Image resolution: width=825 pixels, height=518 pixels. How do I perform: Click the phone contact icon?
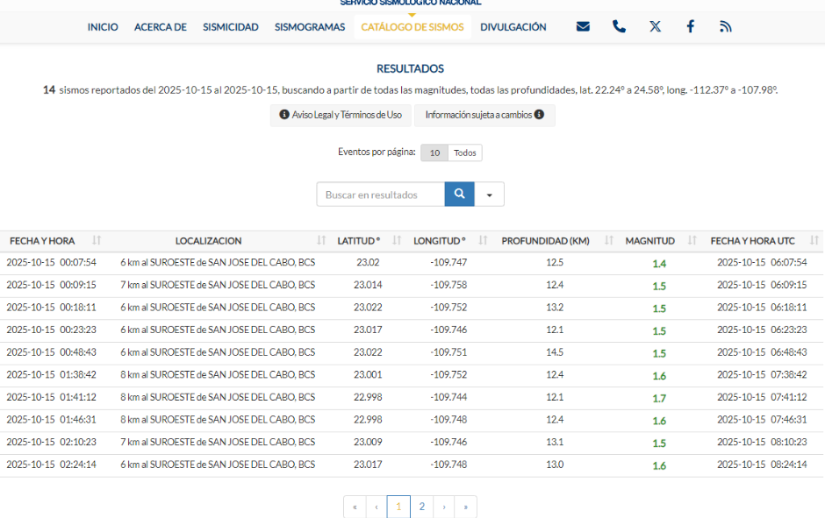tap(619, 26)
